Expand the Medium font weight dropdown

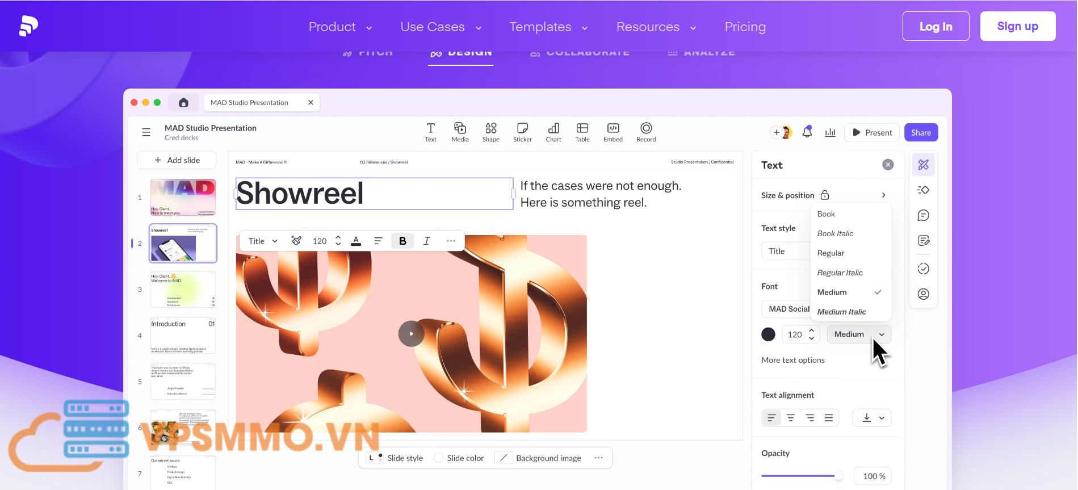(x=858, y=334)
